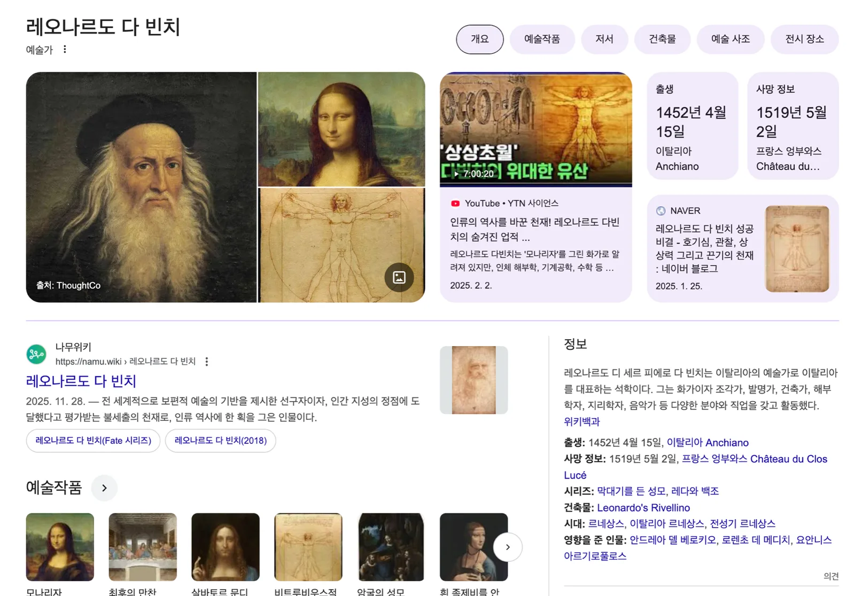Switch to the 예술 사조 tab

[730, 39]
